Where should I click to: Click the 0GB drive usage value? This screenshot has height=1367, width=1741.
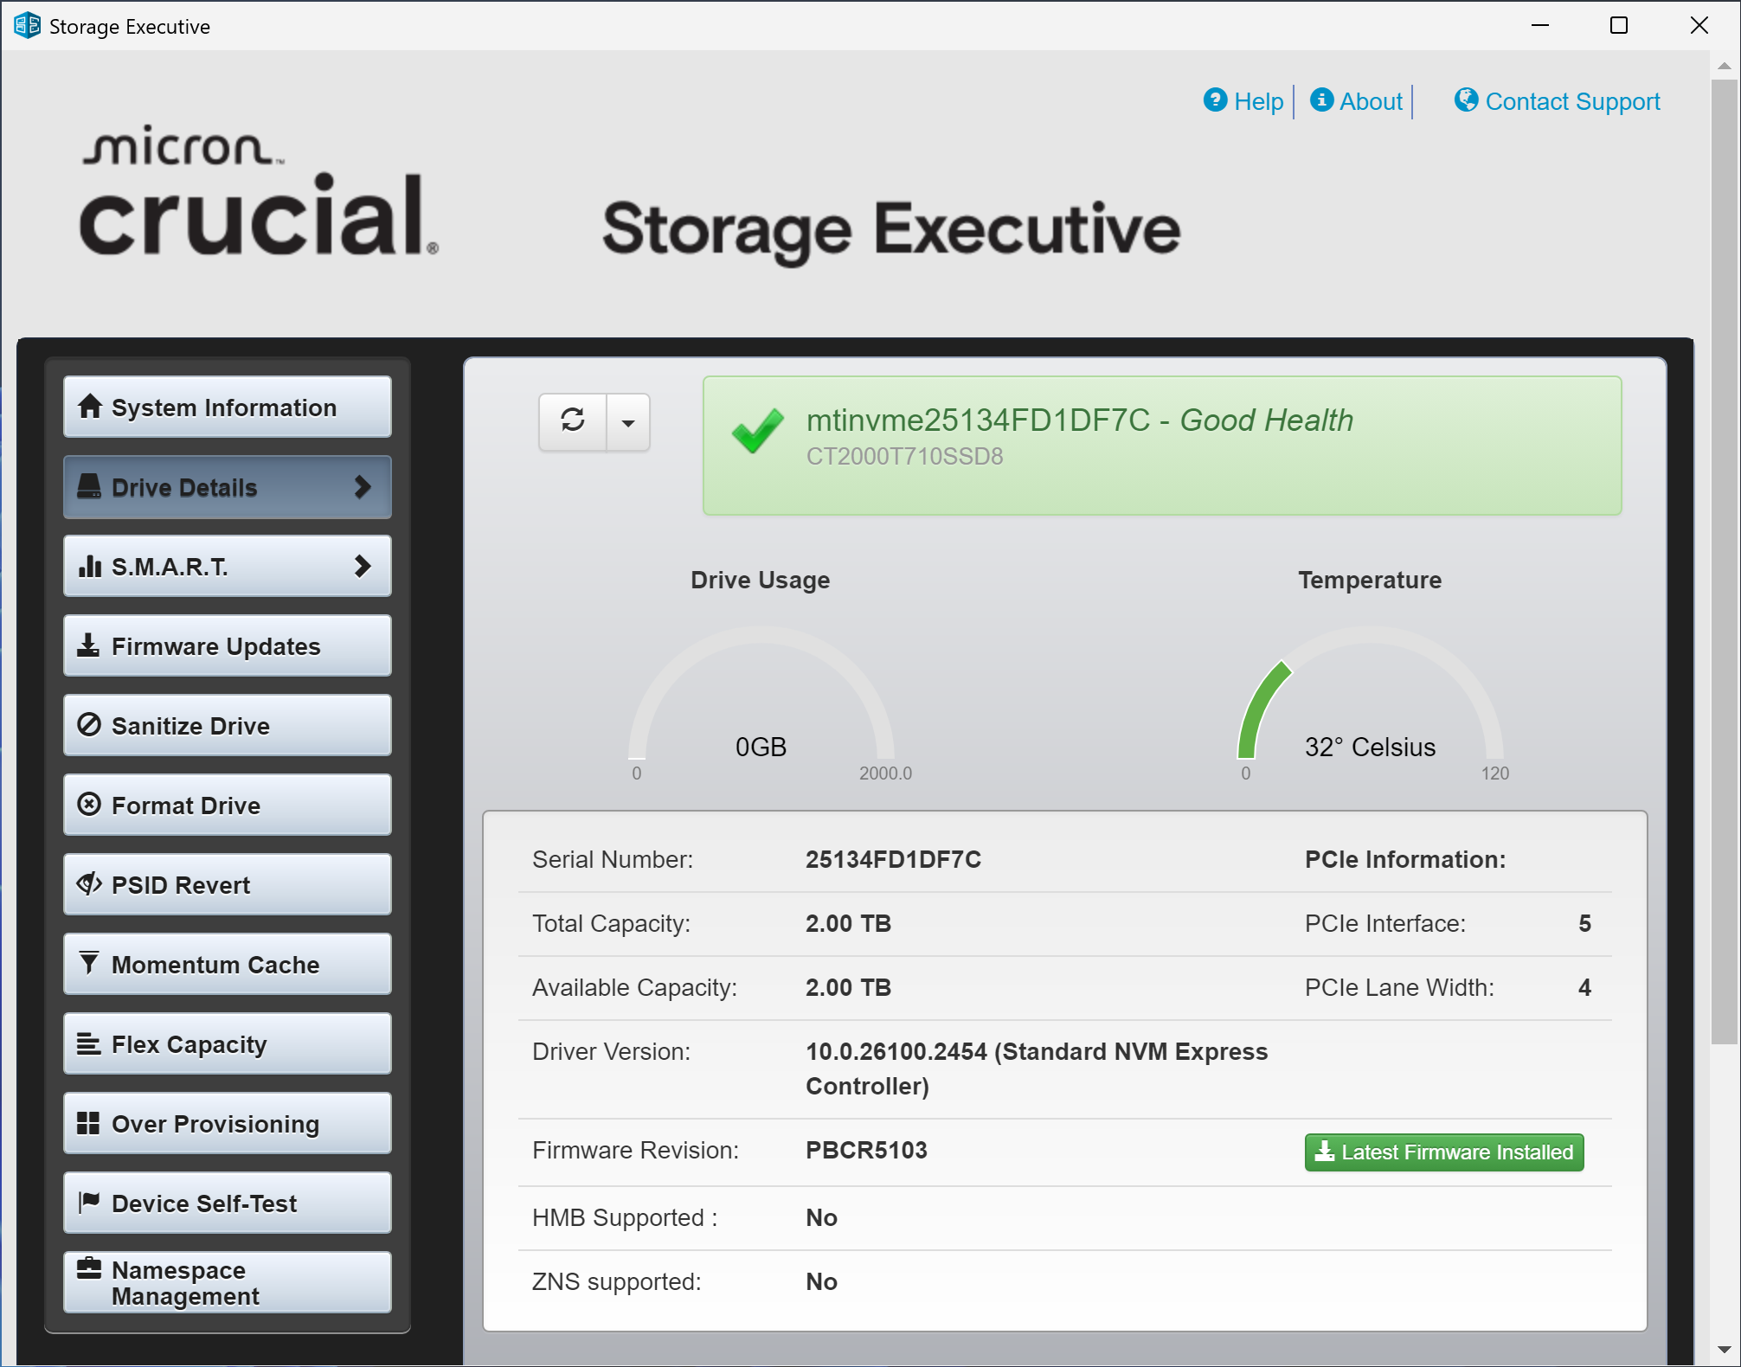(x=761, y=747)
